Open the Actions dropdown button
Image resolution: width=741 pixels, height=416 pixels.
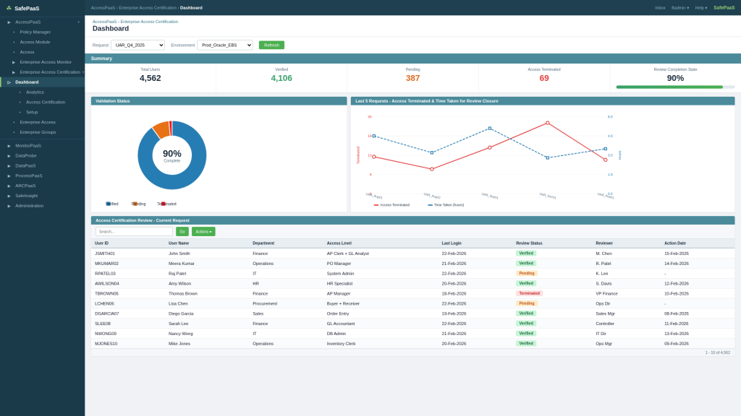203,232
